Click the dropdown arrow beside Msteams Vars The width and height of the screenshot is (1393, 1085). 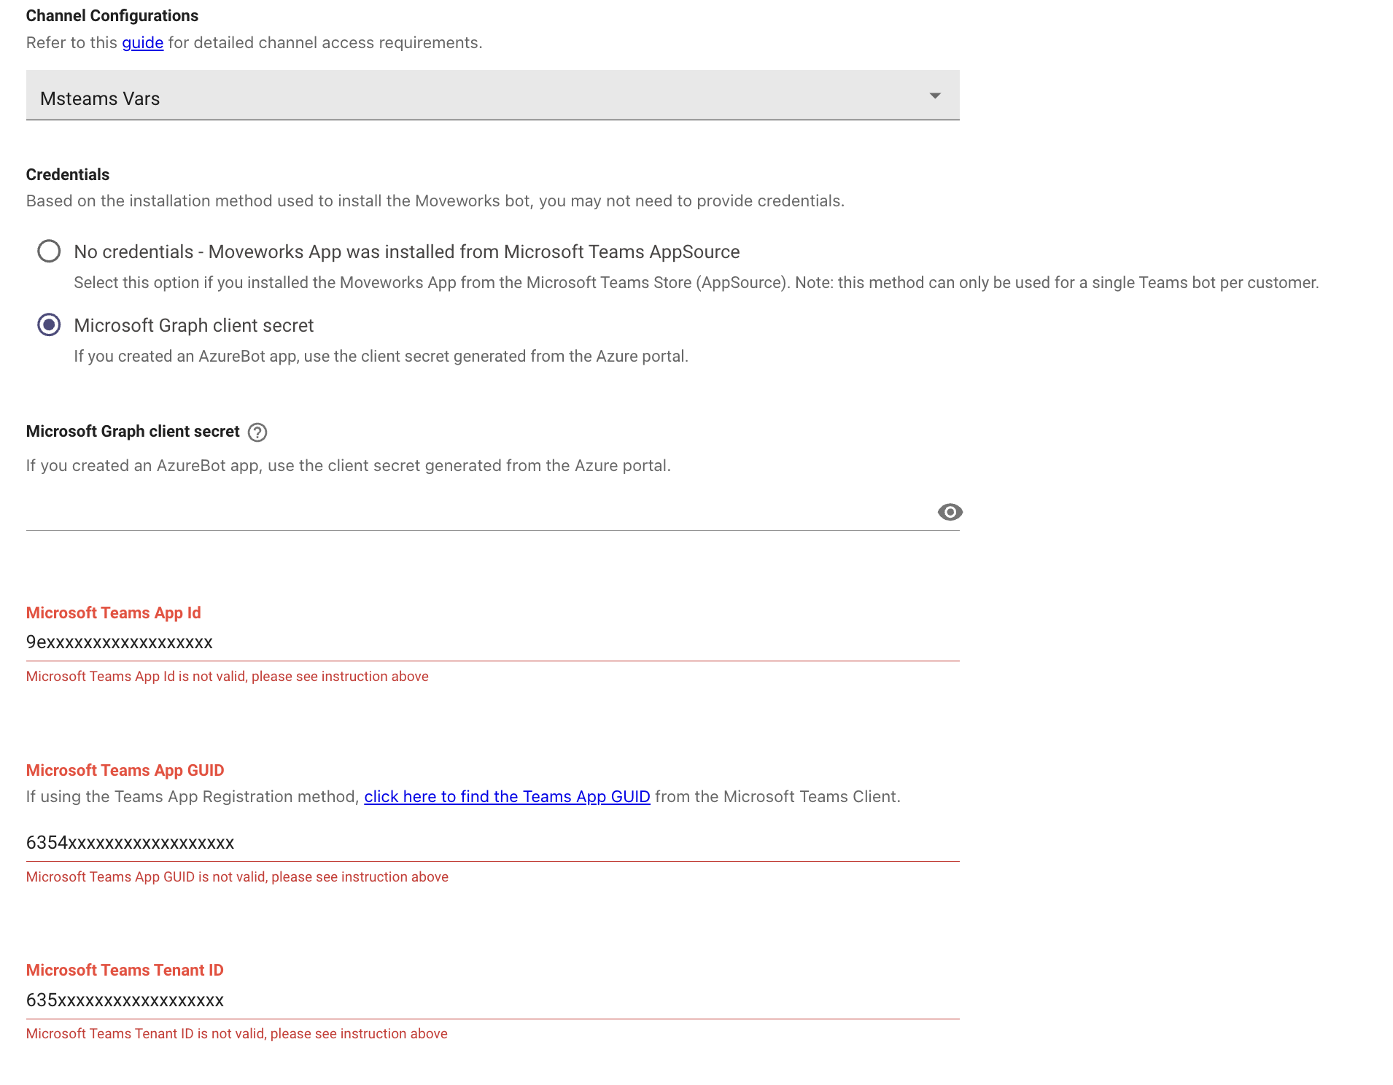[x=934, y=96]
